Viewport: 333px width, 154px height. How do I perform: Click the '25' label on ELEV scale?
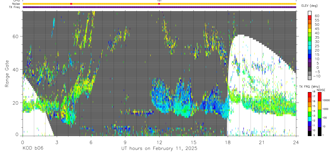coord(317,46)
